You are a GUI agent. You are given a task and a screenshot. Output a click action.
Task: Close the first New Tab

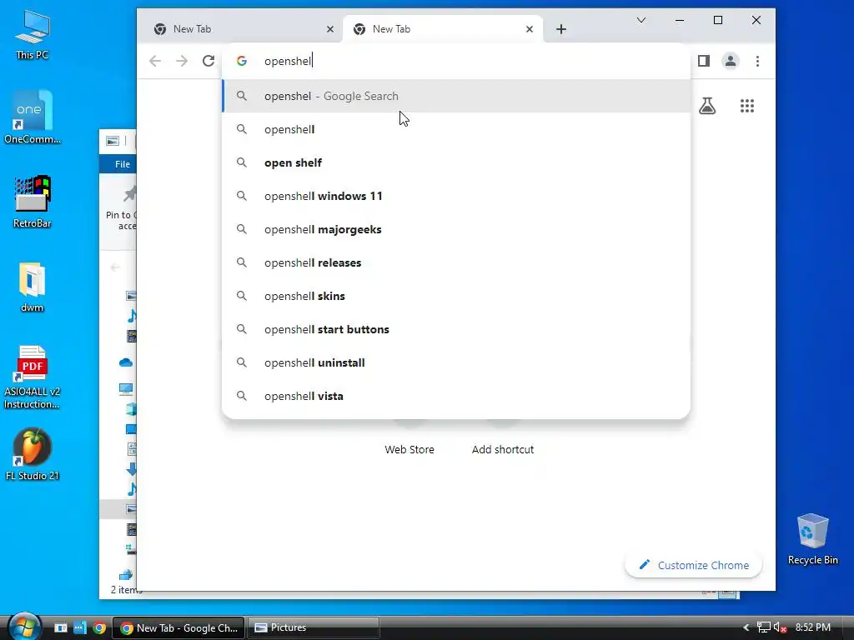[x=330, y=29]
